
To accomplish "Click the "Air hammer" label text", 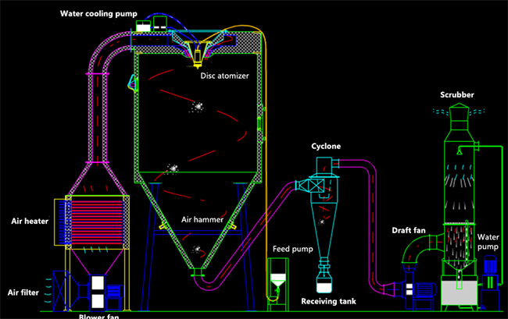I will tap(202, 220).
